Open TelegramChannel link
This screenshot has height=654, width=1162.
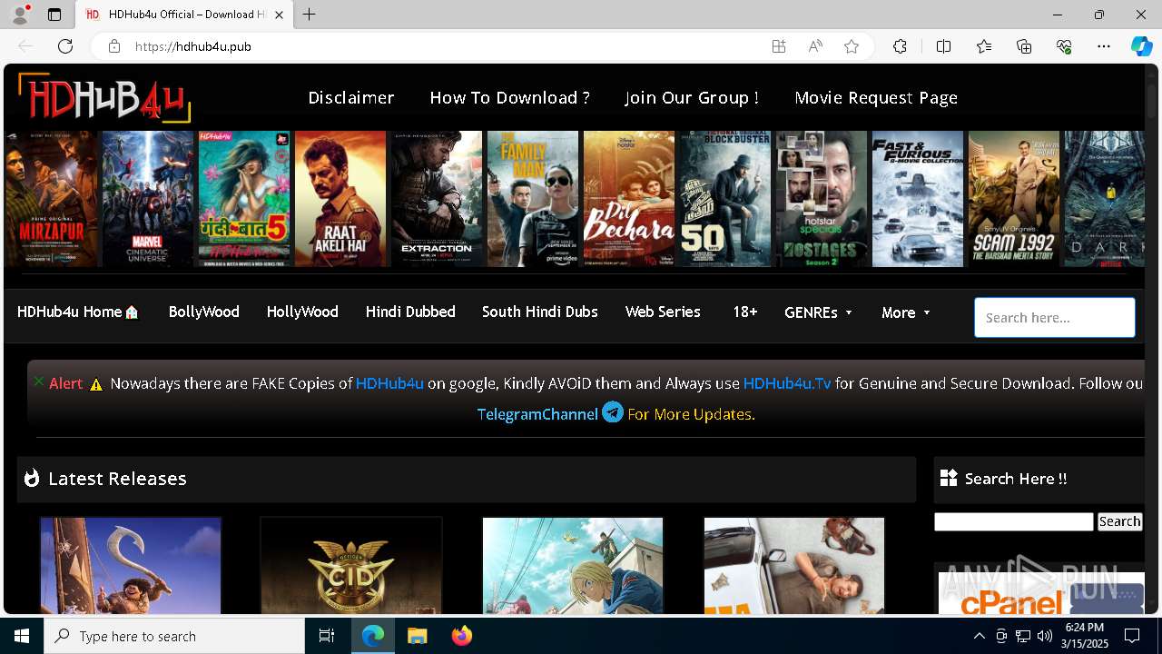click(537, 414)
